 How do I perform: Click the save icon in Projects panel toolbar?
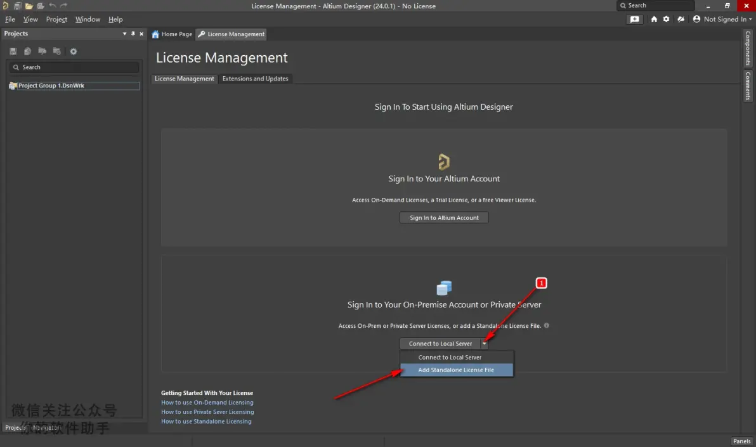tap(13, 51)
